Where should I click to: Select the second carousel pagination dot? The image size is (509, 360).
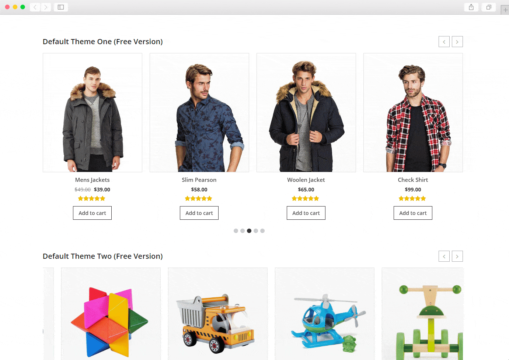(x=243, y=231)
